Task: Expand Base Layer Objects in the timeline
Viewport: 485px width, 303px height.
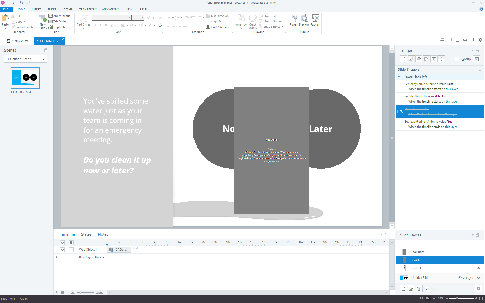Action: coord(57,257)
